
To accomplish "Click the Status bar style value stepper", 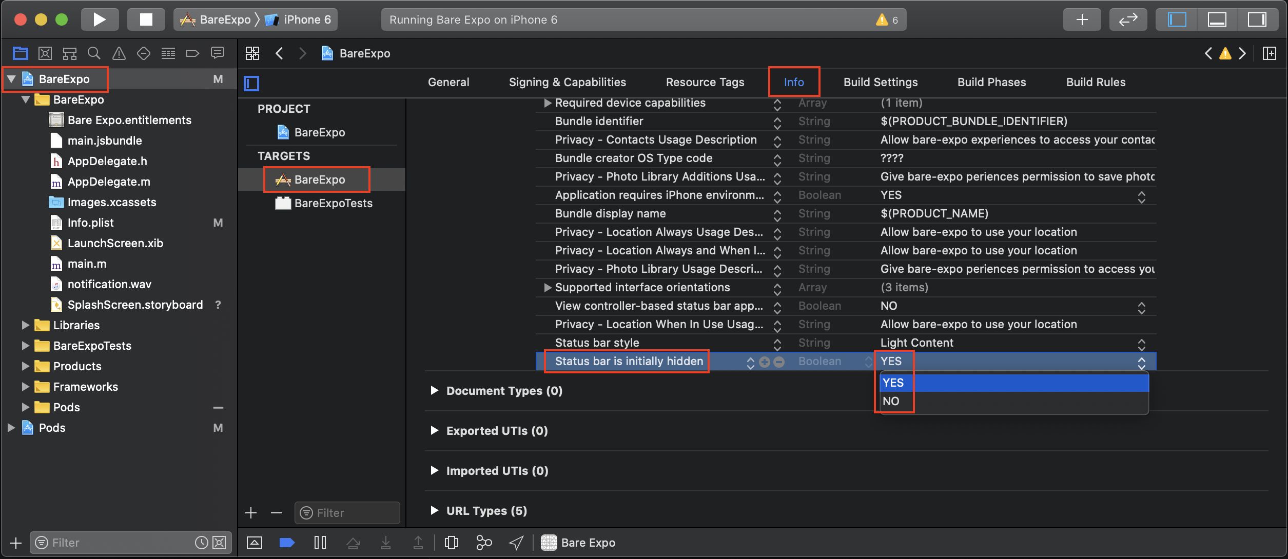I will coord(1141,343).
